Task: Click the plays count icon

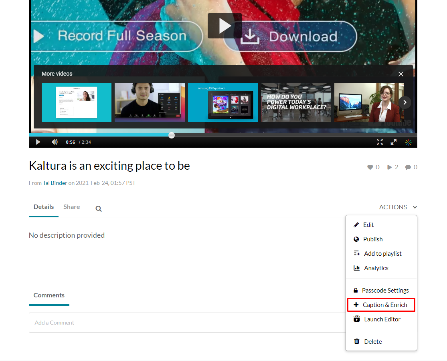Action: click(389, 167)
